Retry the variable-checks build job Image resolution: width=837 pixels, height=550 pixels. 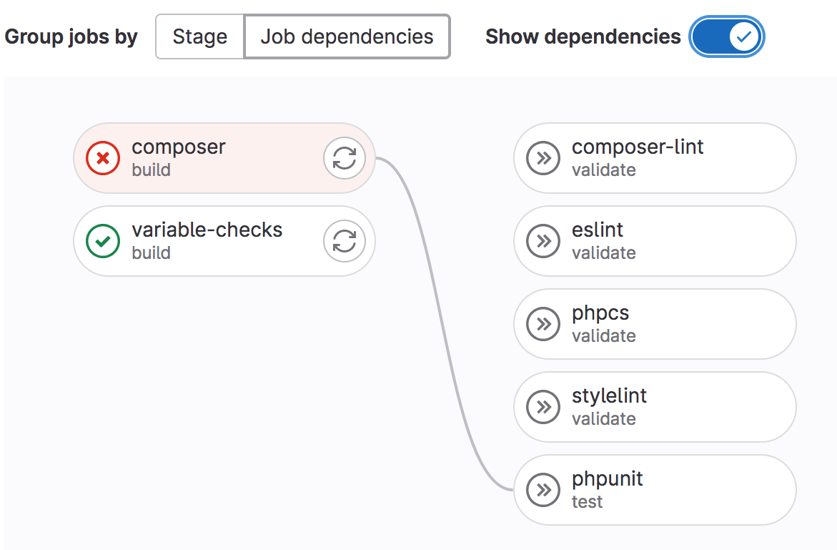(x=345, y=241)
